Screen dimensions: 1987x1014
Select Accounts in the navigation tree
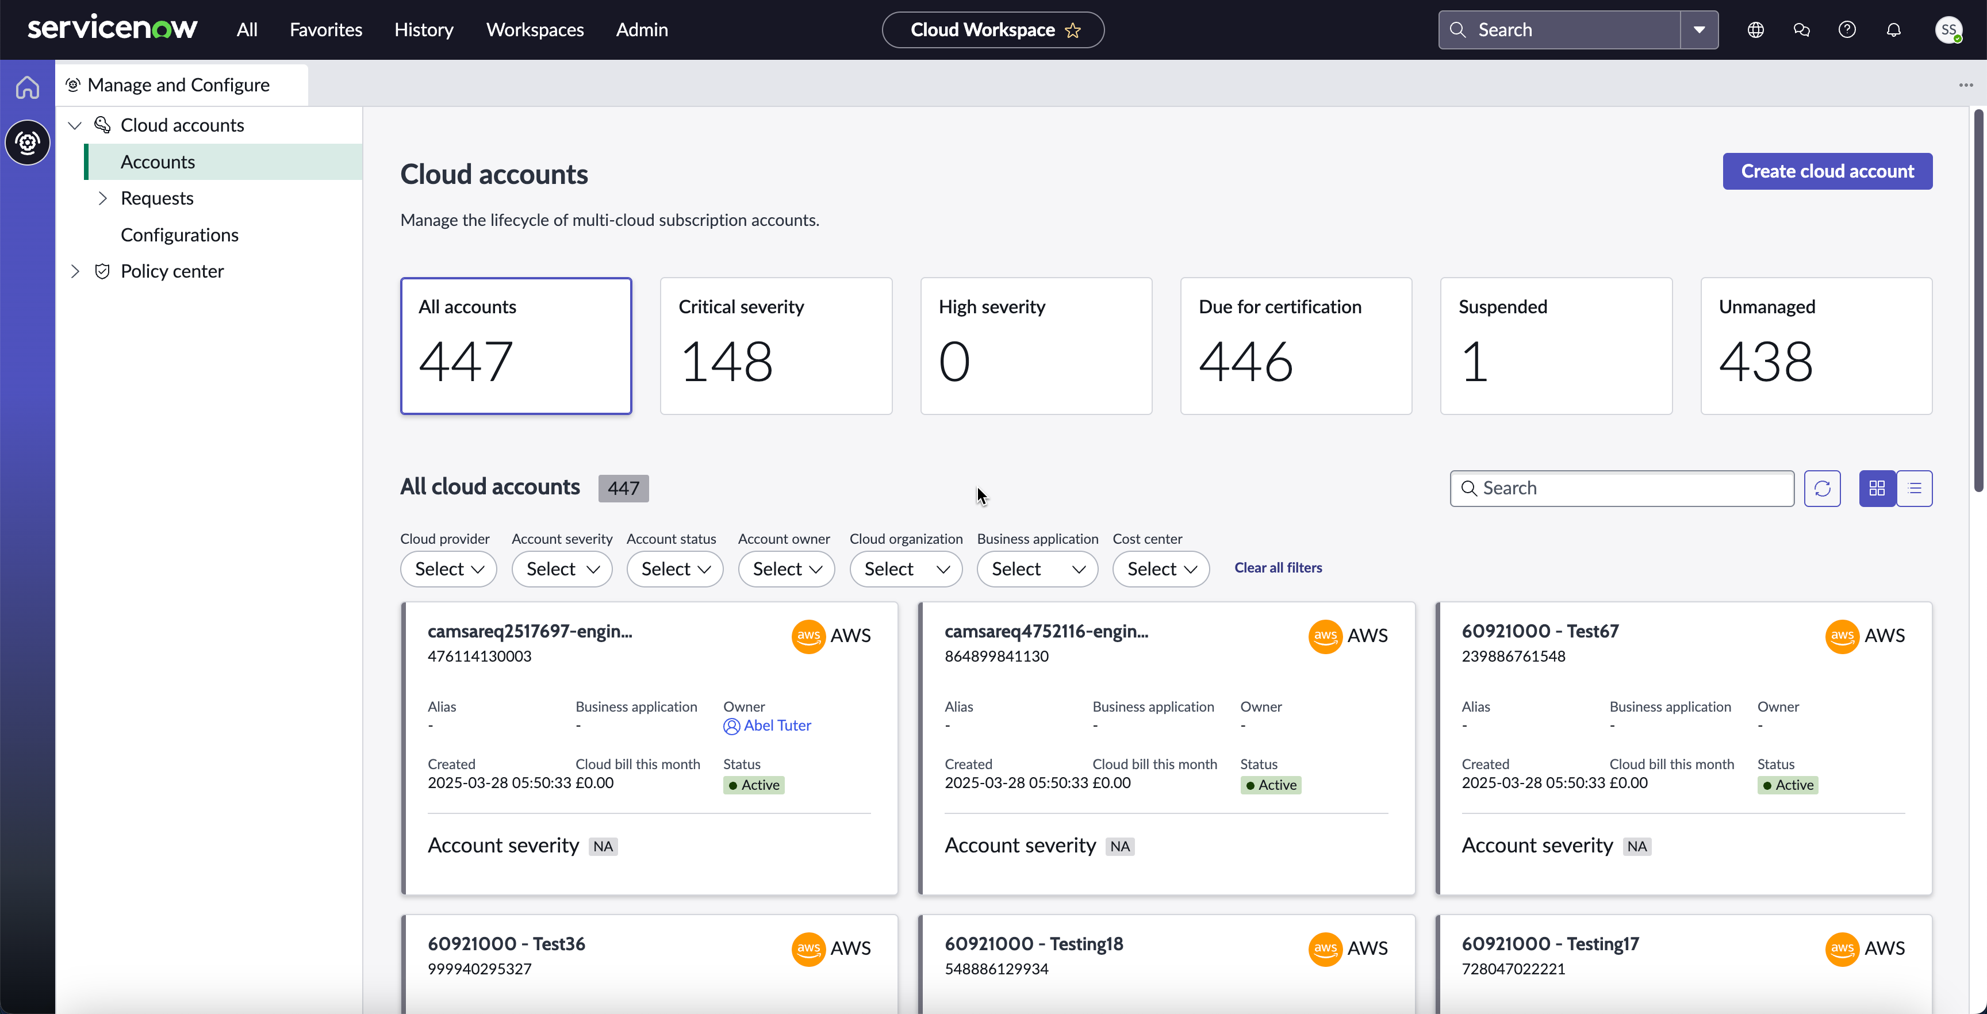(x=223, y=161)
